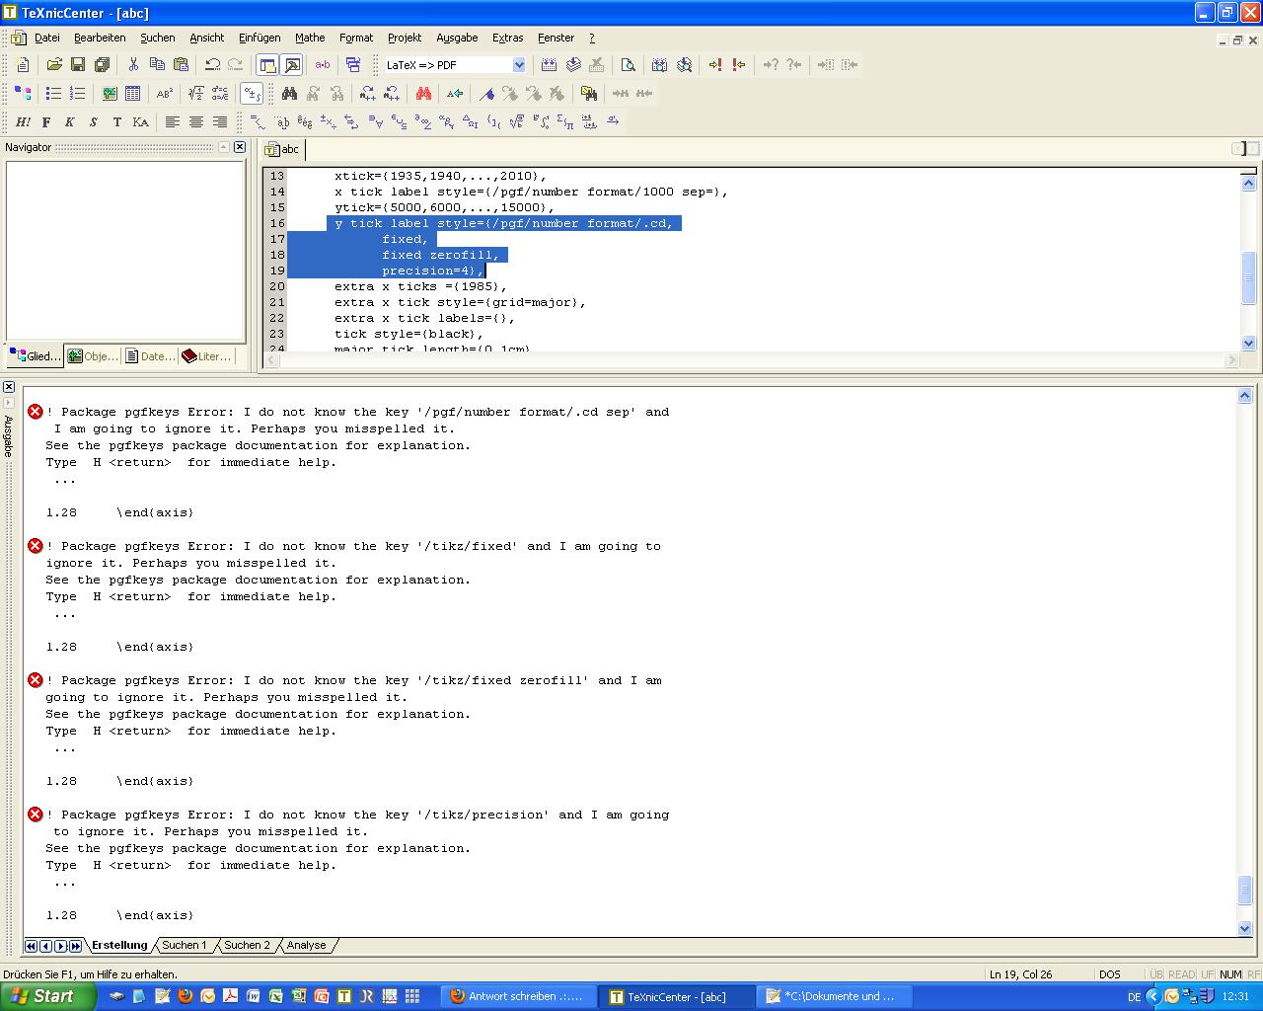Align text left

(173, 122)
